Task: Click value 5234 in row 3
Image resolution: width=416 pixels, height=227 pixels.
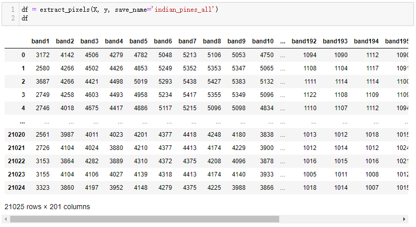Action: tap(165, 95)
